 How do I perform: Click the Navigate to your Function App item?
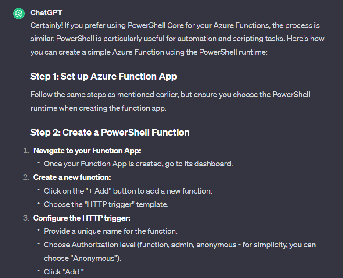point(87,151)
